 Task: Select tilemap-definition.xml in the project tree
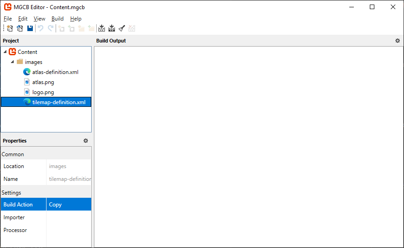[x=59, y=102]
